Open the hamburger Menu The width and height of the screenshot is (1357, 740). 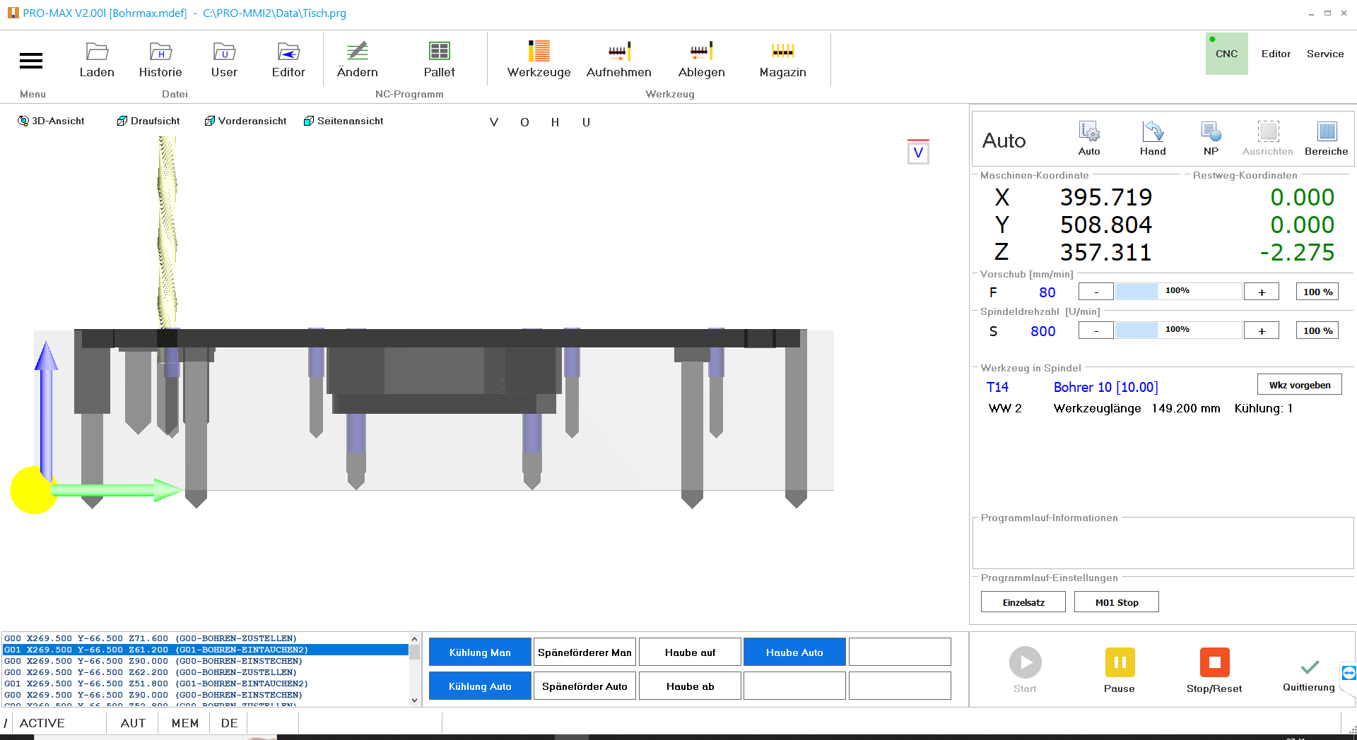click(x=31, y=61)
